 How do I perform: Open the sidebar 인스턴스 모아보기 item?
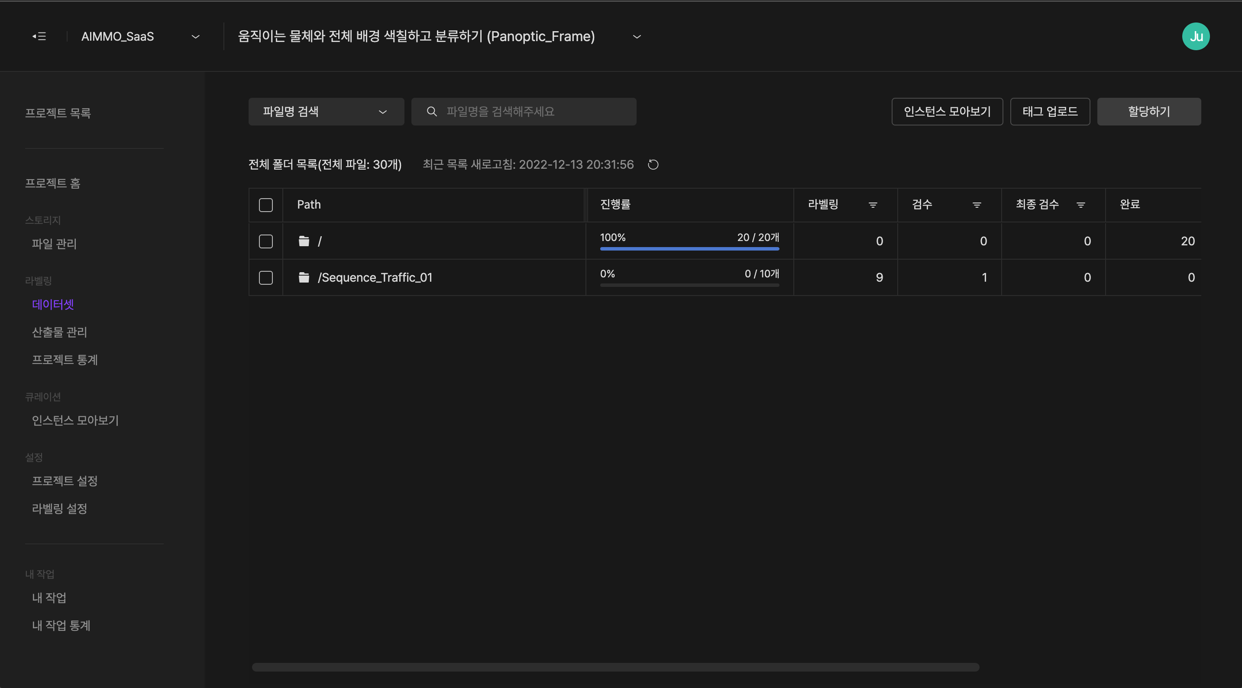tap(75, 420)
